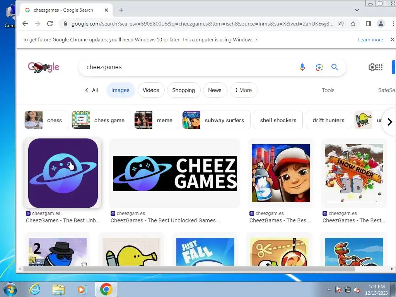Switch to the All results tab
Image resolution: width=396 pixels, height=297 pixels.
point(91,90)
